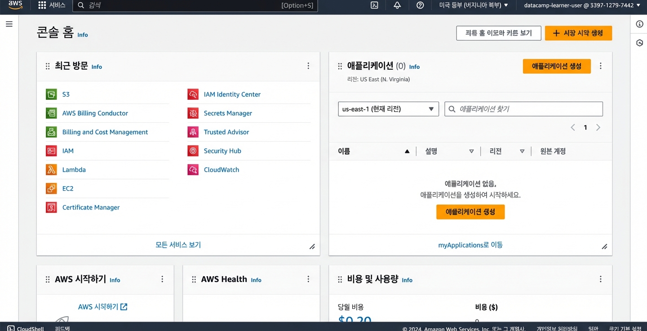This screenshot has width=647, height=331.
Task: Click the AWS logo
Action: 15,5
